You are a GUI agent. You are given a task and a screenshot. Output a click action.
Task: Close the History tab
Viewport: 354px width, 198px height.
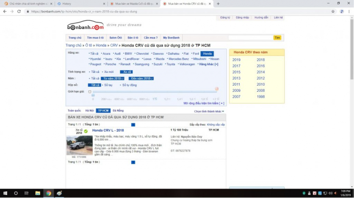click(x=104, y=4)
